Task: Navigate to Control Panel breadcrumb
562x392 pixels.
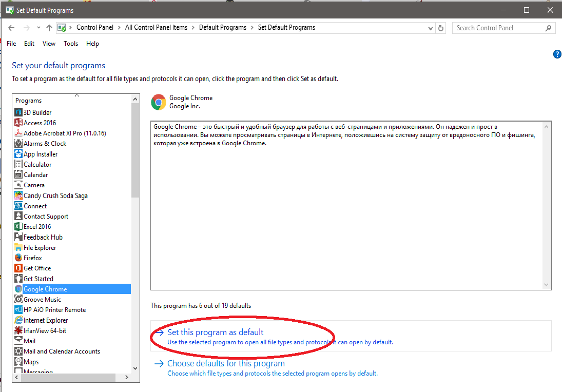Action: pos(94,28)
